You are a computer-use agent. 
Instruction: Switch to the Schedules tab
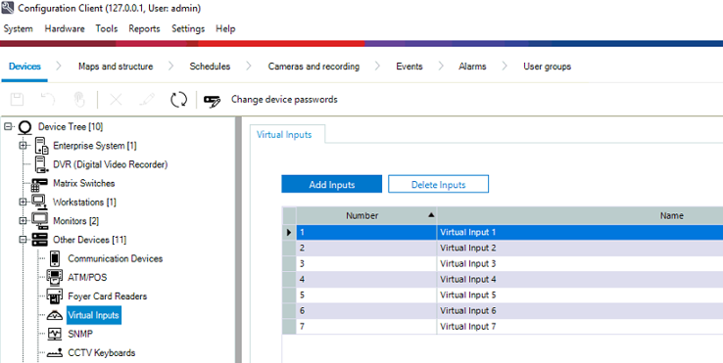(x=210, y=67)
